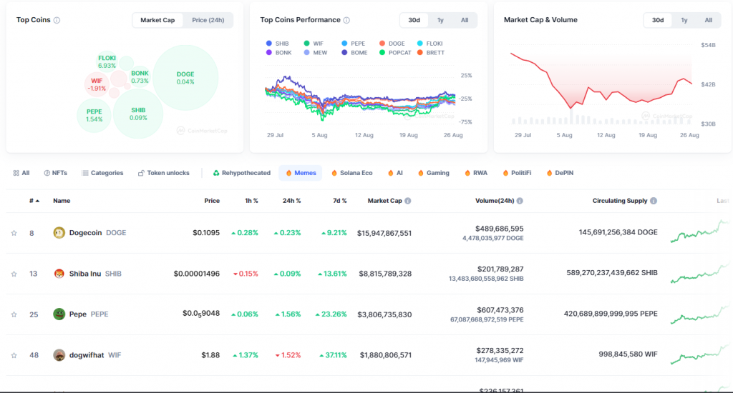Open the dogwifhat name link
Screen dimensions: 733x393
coord(87,355)
